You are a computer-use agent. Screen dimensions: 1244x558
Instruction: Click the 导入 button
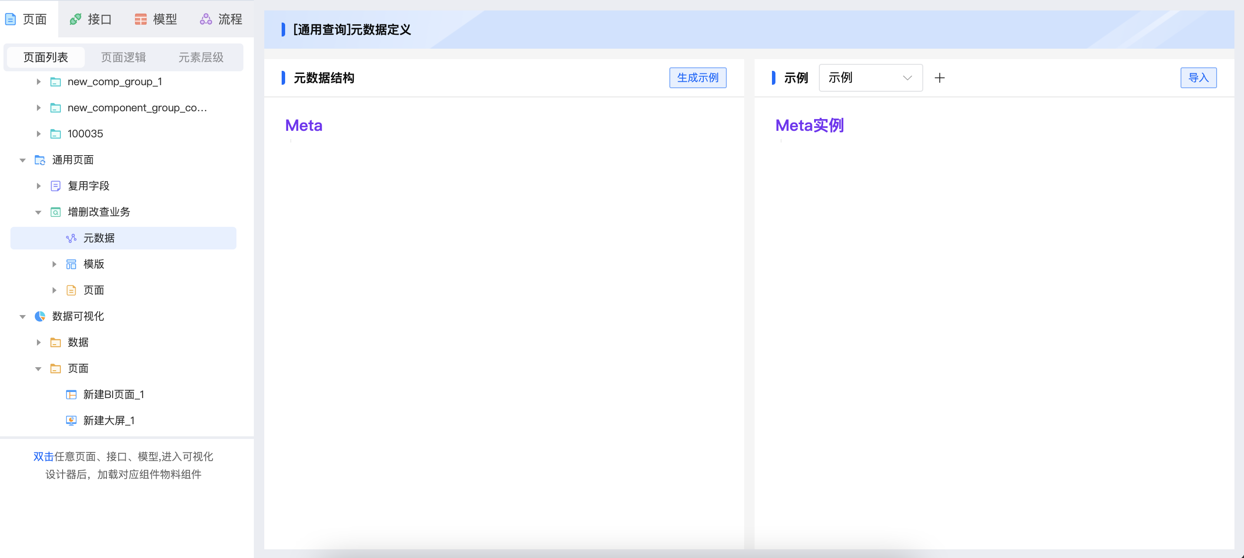pyautogui.click(x=1199, y=78)
